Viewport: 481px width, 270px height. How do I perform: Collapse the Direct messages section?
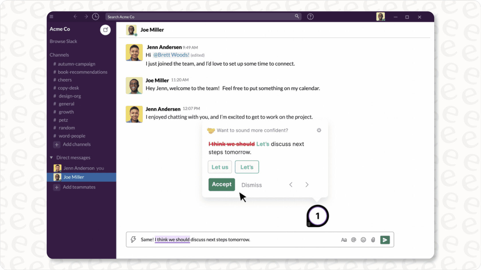(51, 157)
